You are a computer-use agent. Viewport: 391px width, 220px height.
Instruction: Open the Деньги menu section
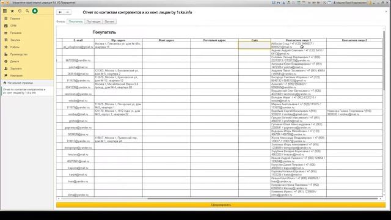coord(15,61)
